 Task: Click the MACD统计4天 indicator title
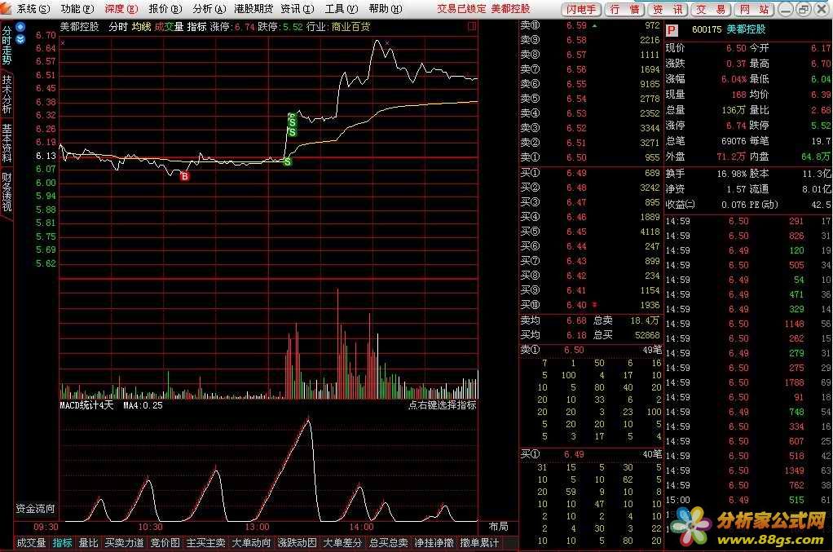(x=86, y=405)
